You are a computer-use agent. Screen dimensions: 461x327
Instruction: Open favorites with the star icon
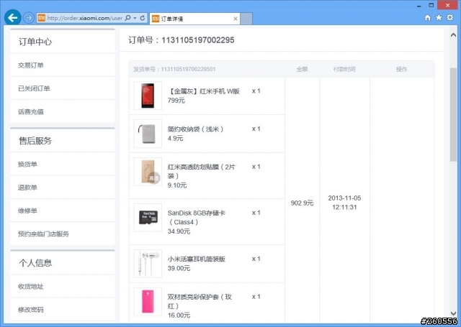point(439,17)
